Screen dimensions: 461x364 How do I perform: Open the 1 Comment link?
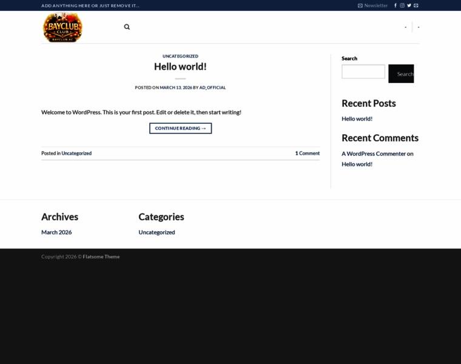coord(307,153)
